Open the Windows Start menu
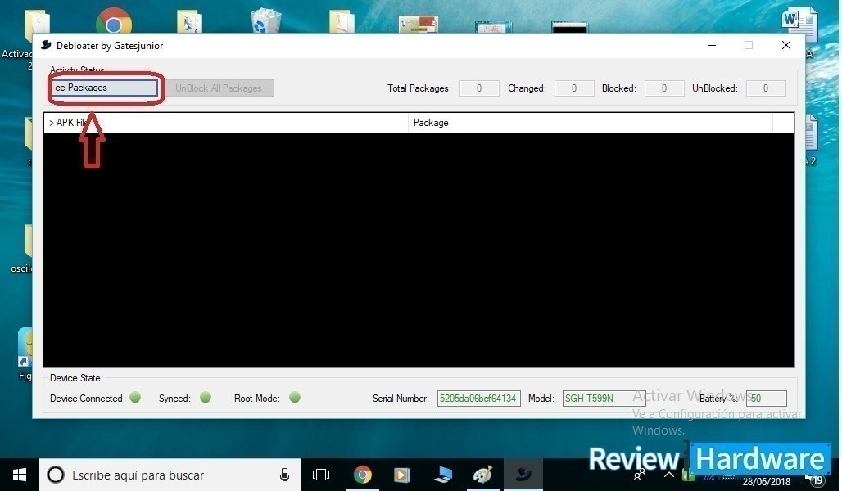Image resolution: width=842 pixels, height=491 pixels. (x=20, y=475)
